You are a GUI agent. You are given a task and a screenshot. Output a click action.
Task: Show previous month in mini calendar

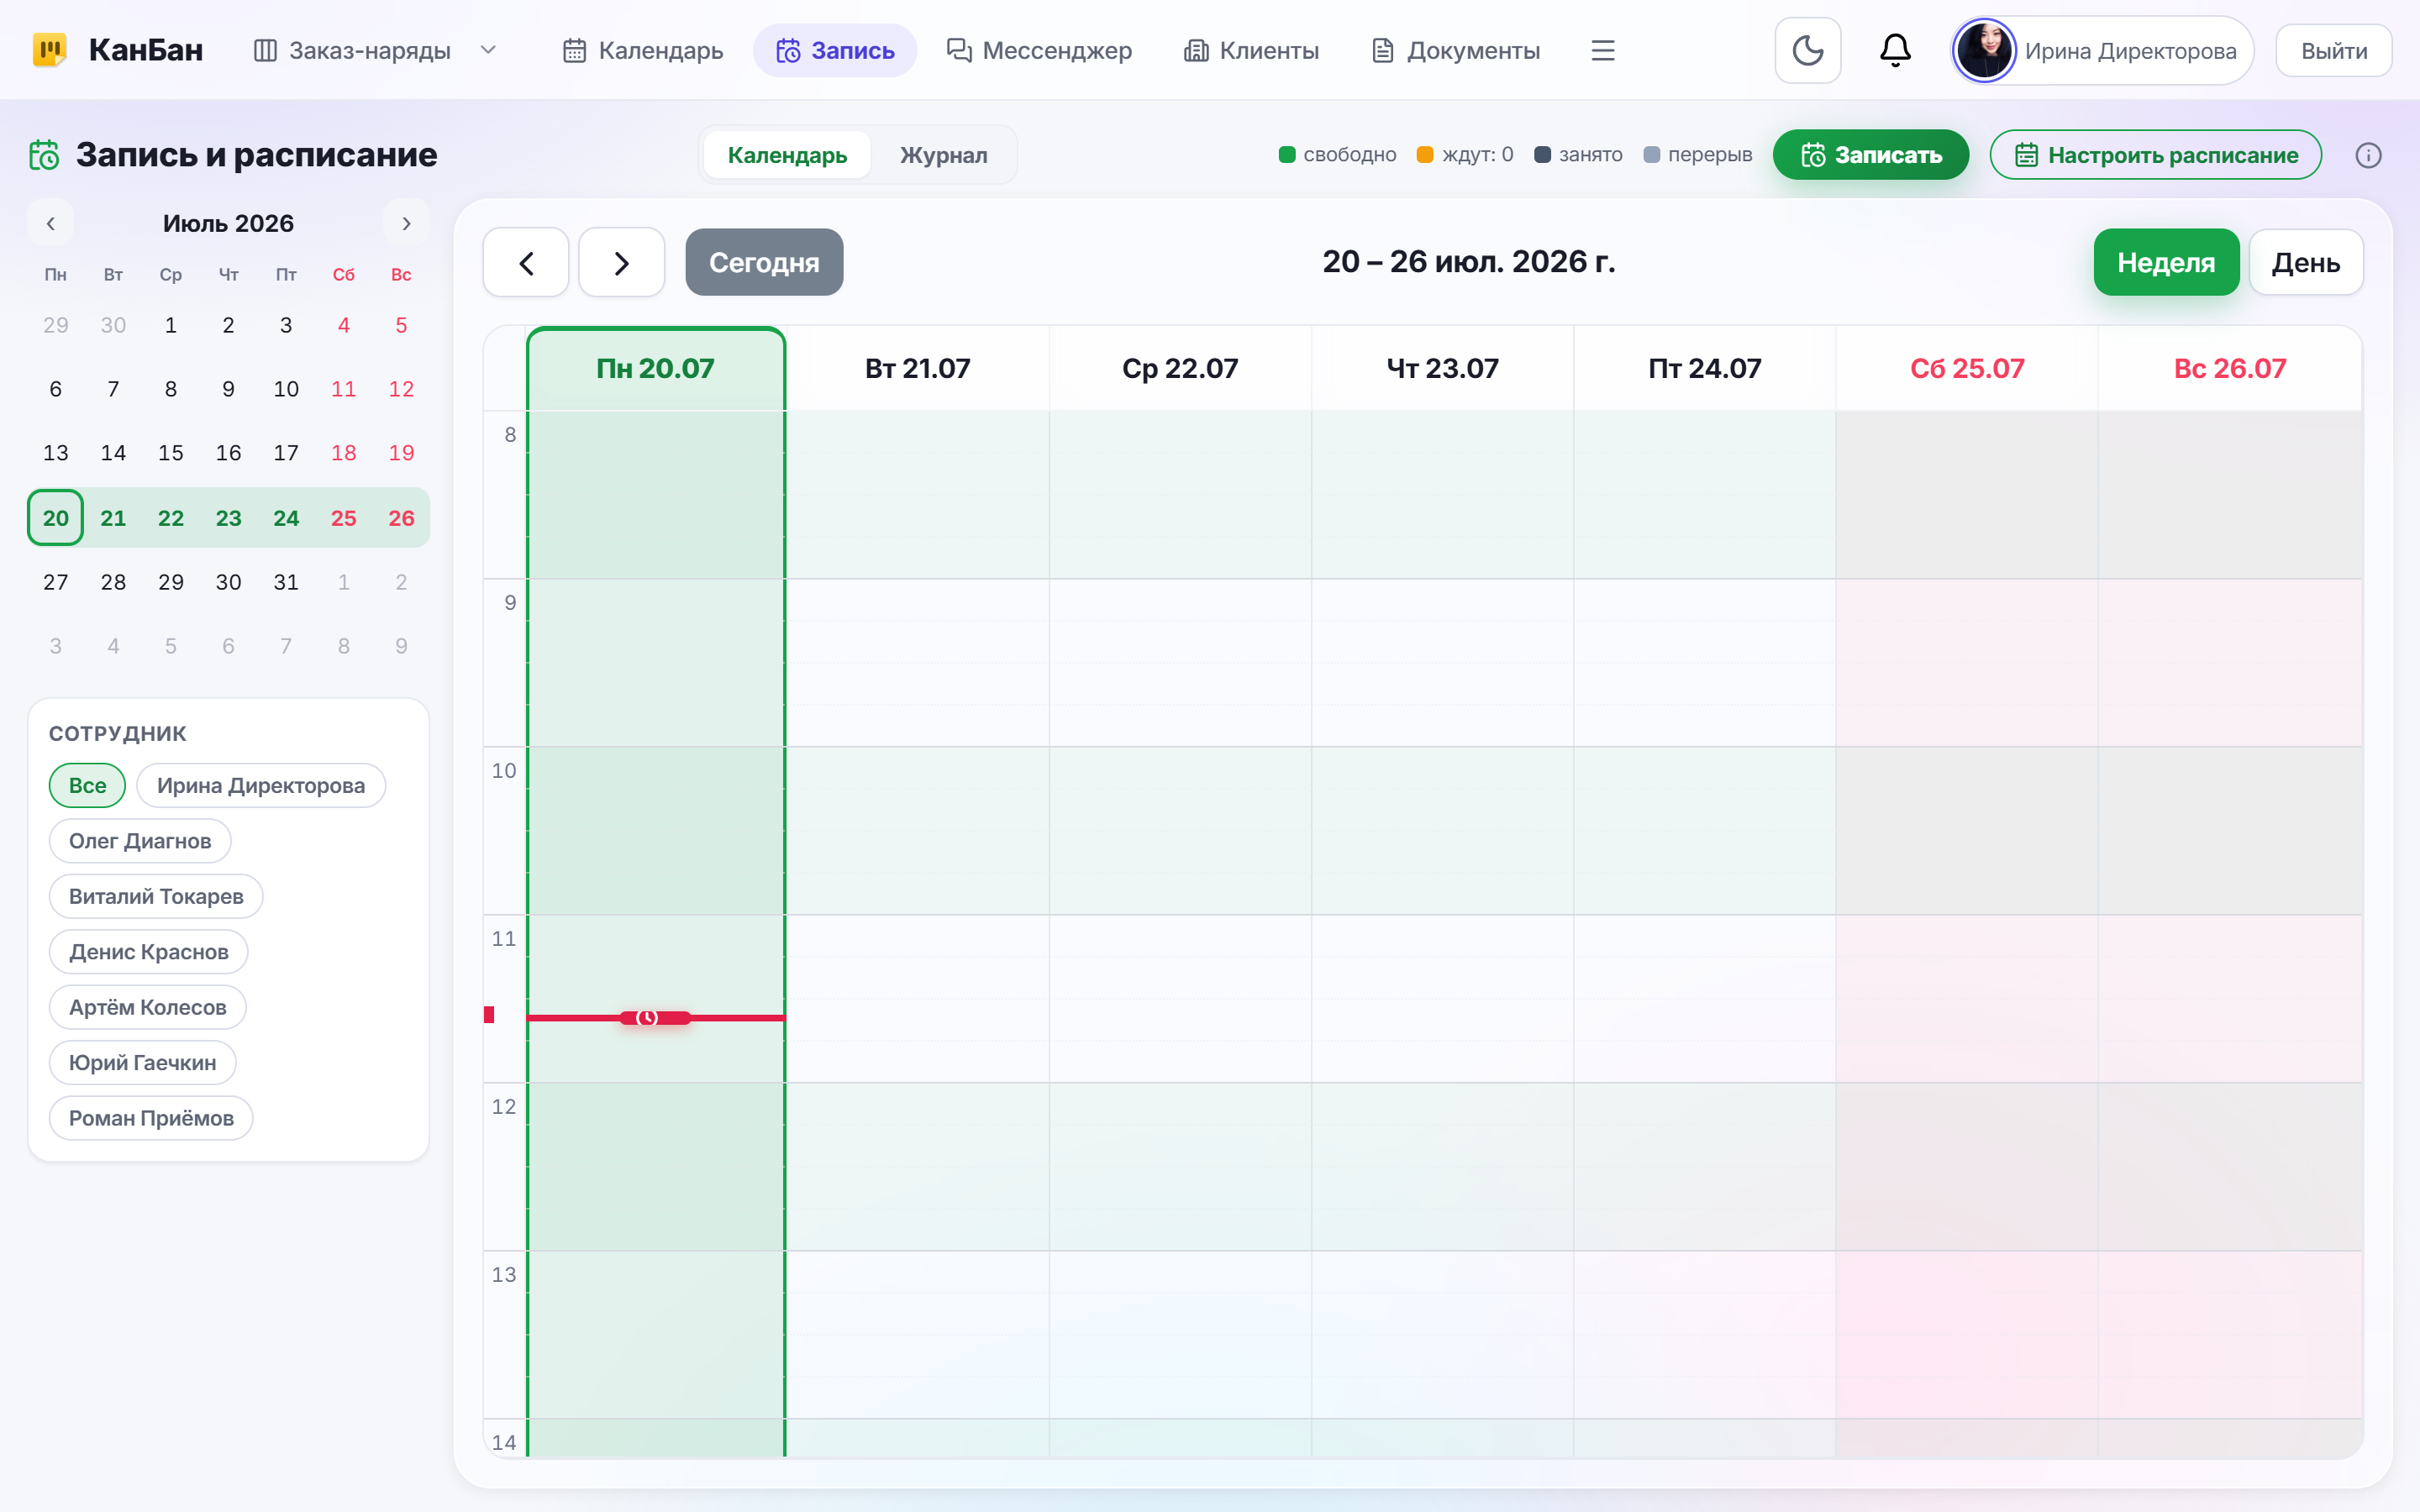pos(51,223)
